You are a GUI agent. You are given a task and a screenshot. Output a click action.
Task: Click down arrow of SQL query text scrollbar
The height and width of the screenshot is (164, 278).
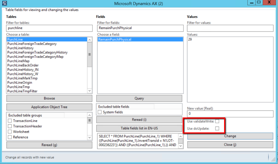(181, 146)
